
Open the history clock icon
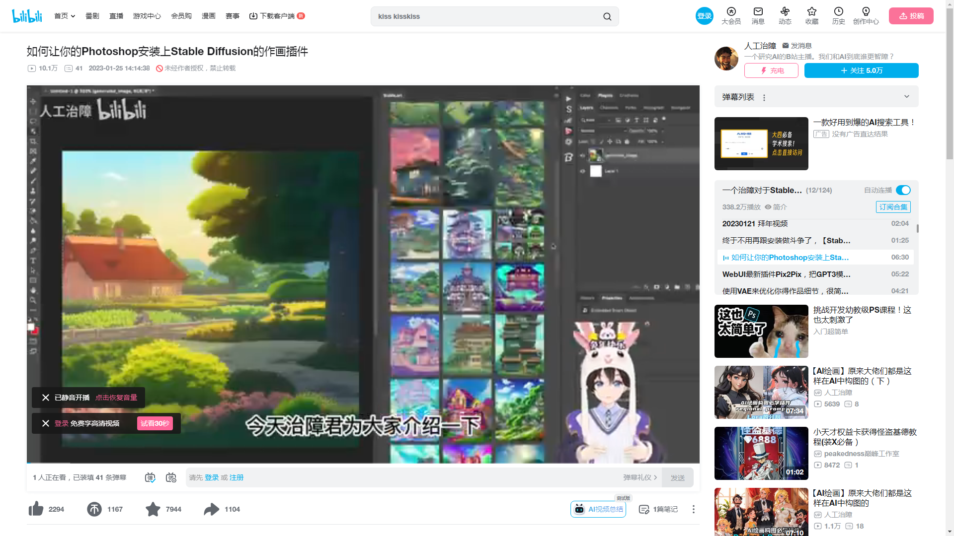click(838, 12)
